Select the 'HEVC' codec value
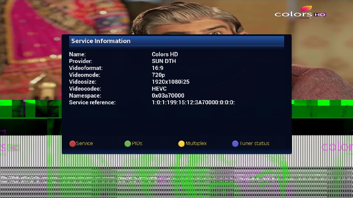This screenshot has width=353, height=198. point(159,89)
